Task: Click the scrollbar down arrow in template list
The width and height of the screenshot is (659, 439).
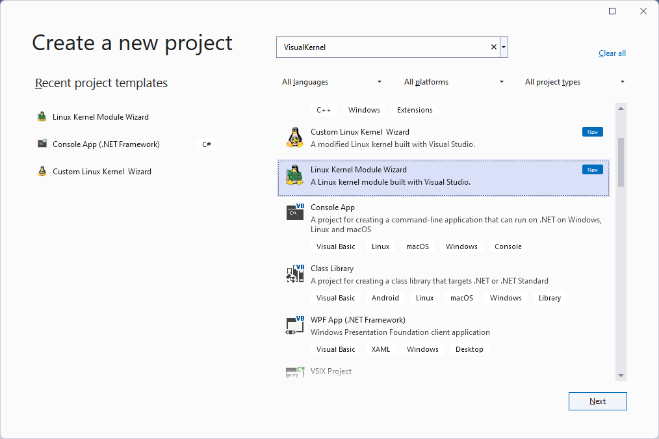Action: point(621,375)
